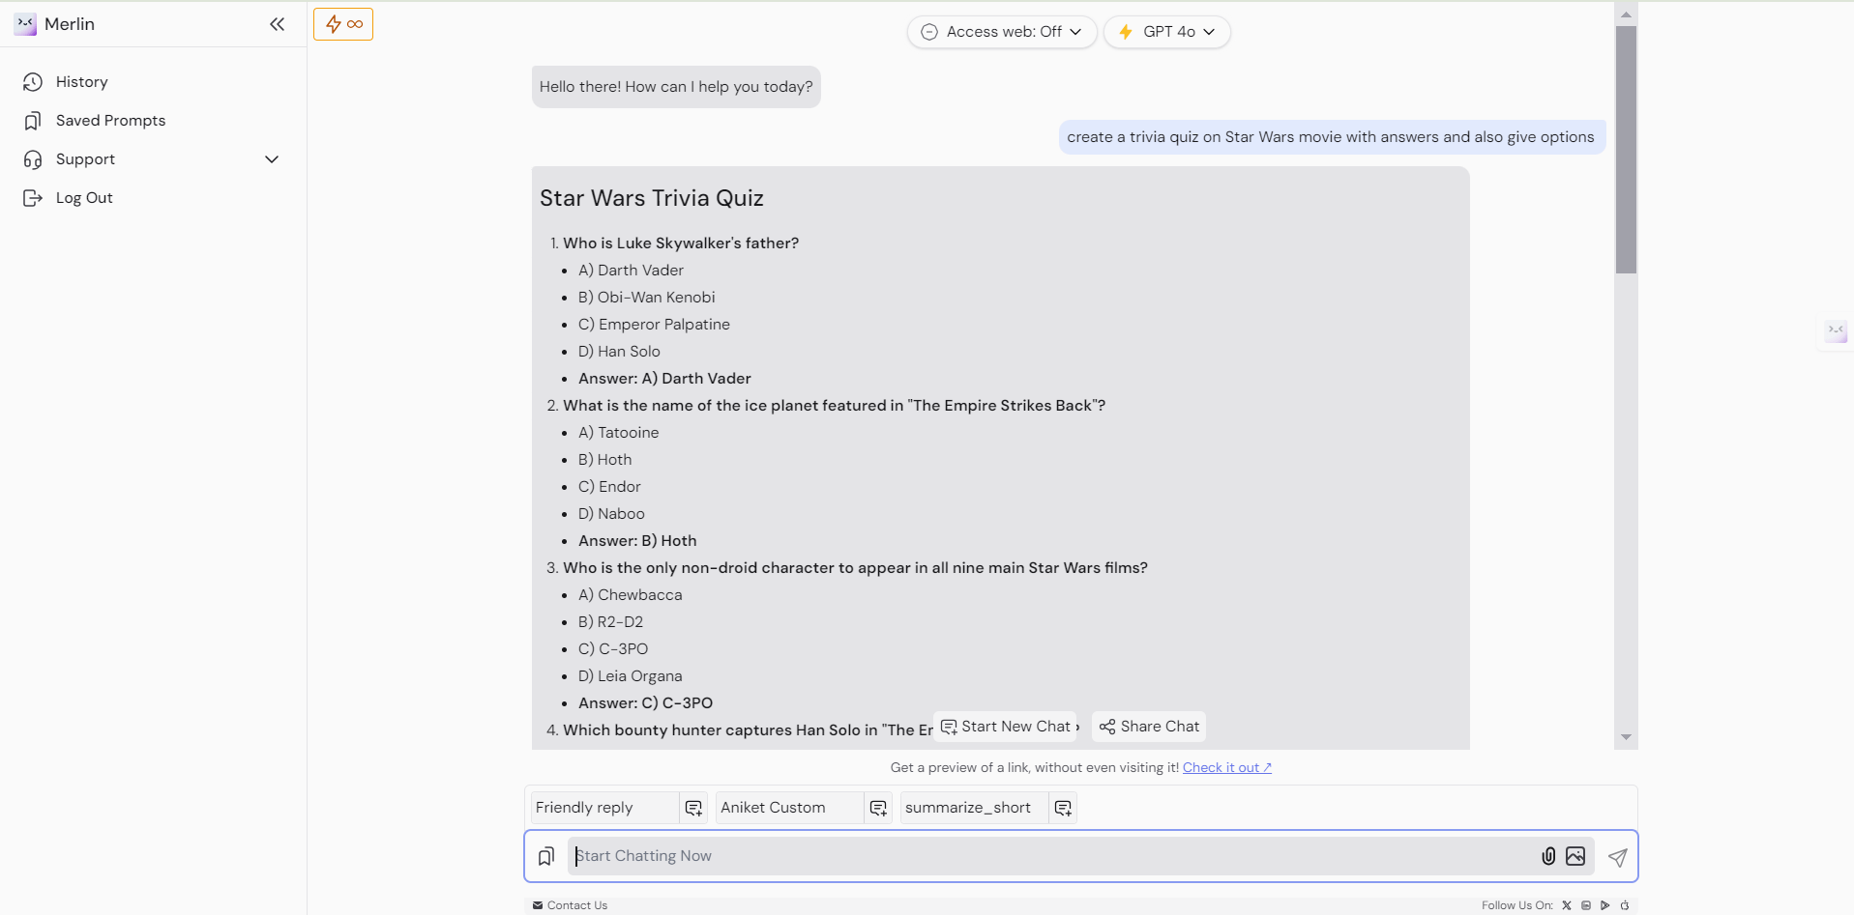
Task: Click the chat scrollbar thumb
Action: pos(1626,150)
